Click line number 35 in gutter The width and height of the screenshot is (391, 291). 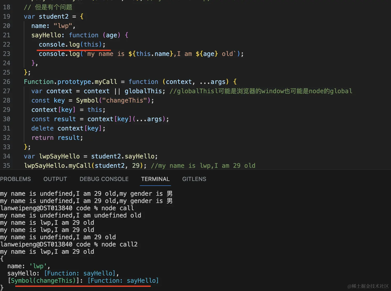[6, 166]
